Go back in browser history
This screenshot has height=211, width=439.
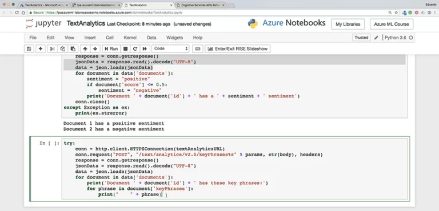point(3,13)
